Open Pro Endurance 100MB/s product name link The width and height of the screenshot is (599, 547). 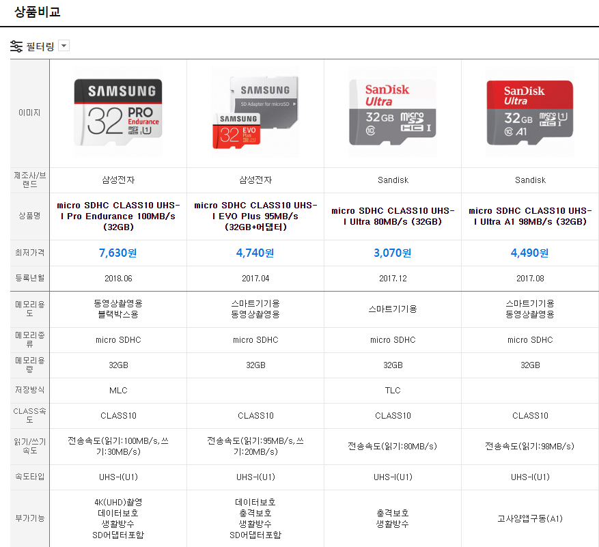tap(118, 216)
